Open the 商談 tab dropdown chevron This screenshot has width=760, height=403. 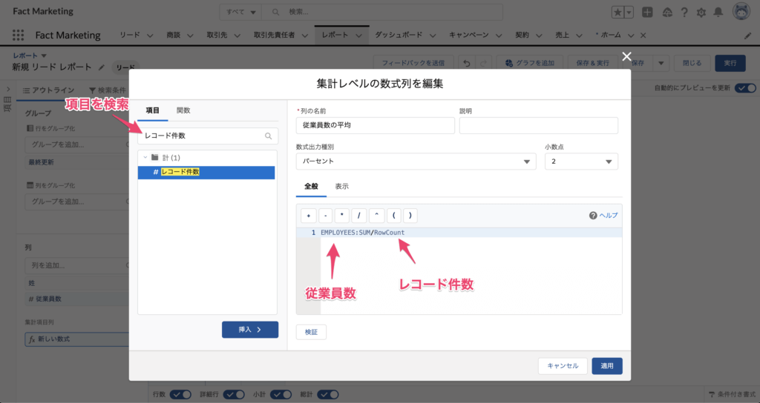[x=190, y=36]
